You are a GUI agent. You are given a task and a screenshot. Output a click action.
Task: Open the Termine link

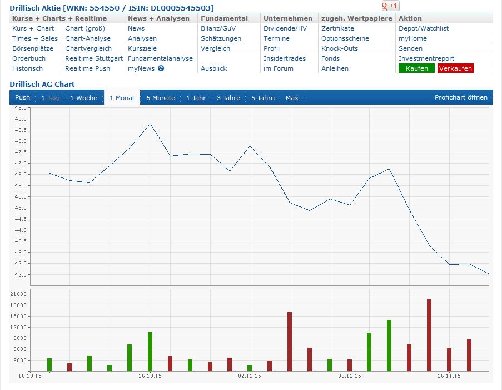point(276,38)
